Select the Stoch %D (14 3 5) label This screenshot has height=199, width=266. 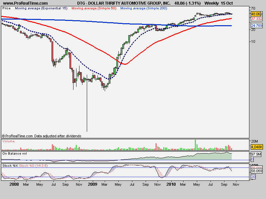click(34, 166)
